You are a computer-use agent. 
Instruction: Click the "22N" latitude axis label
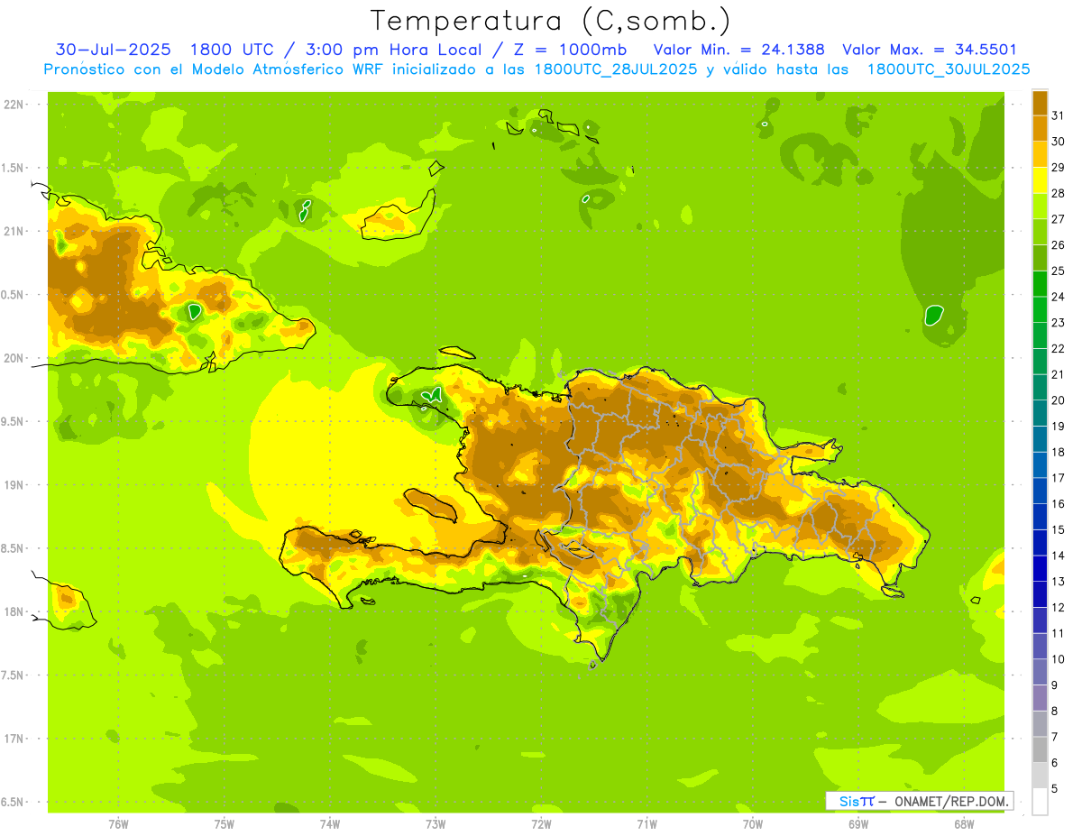[x=14, y=104]
